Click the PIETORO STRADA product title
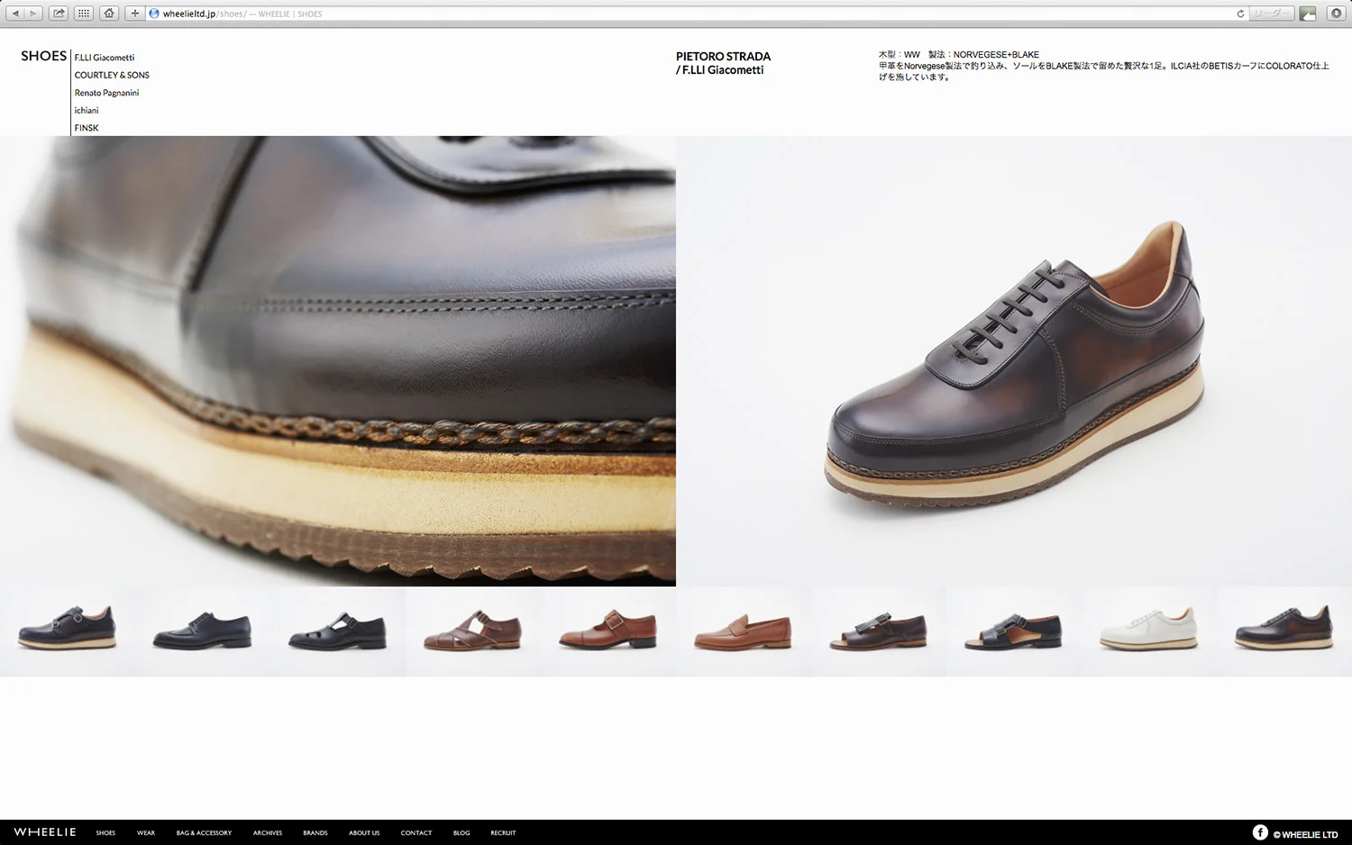The image size is (1352, 845). (723, 56)
